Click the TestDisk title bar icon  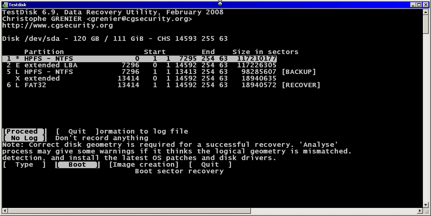tap(5, 5)
